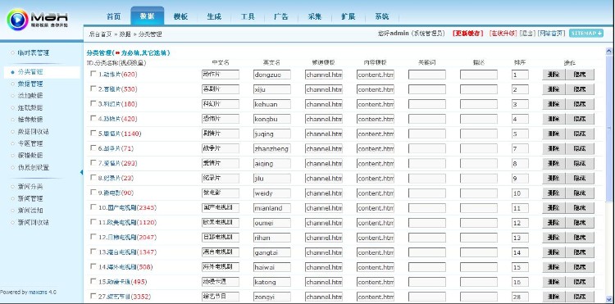Tick the checkbox for category 5 (1140)
This screenshot has height=304, width=615.
point(93,133)
